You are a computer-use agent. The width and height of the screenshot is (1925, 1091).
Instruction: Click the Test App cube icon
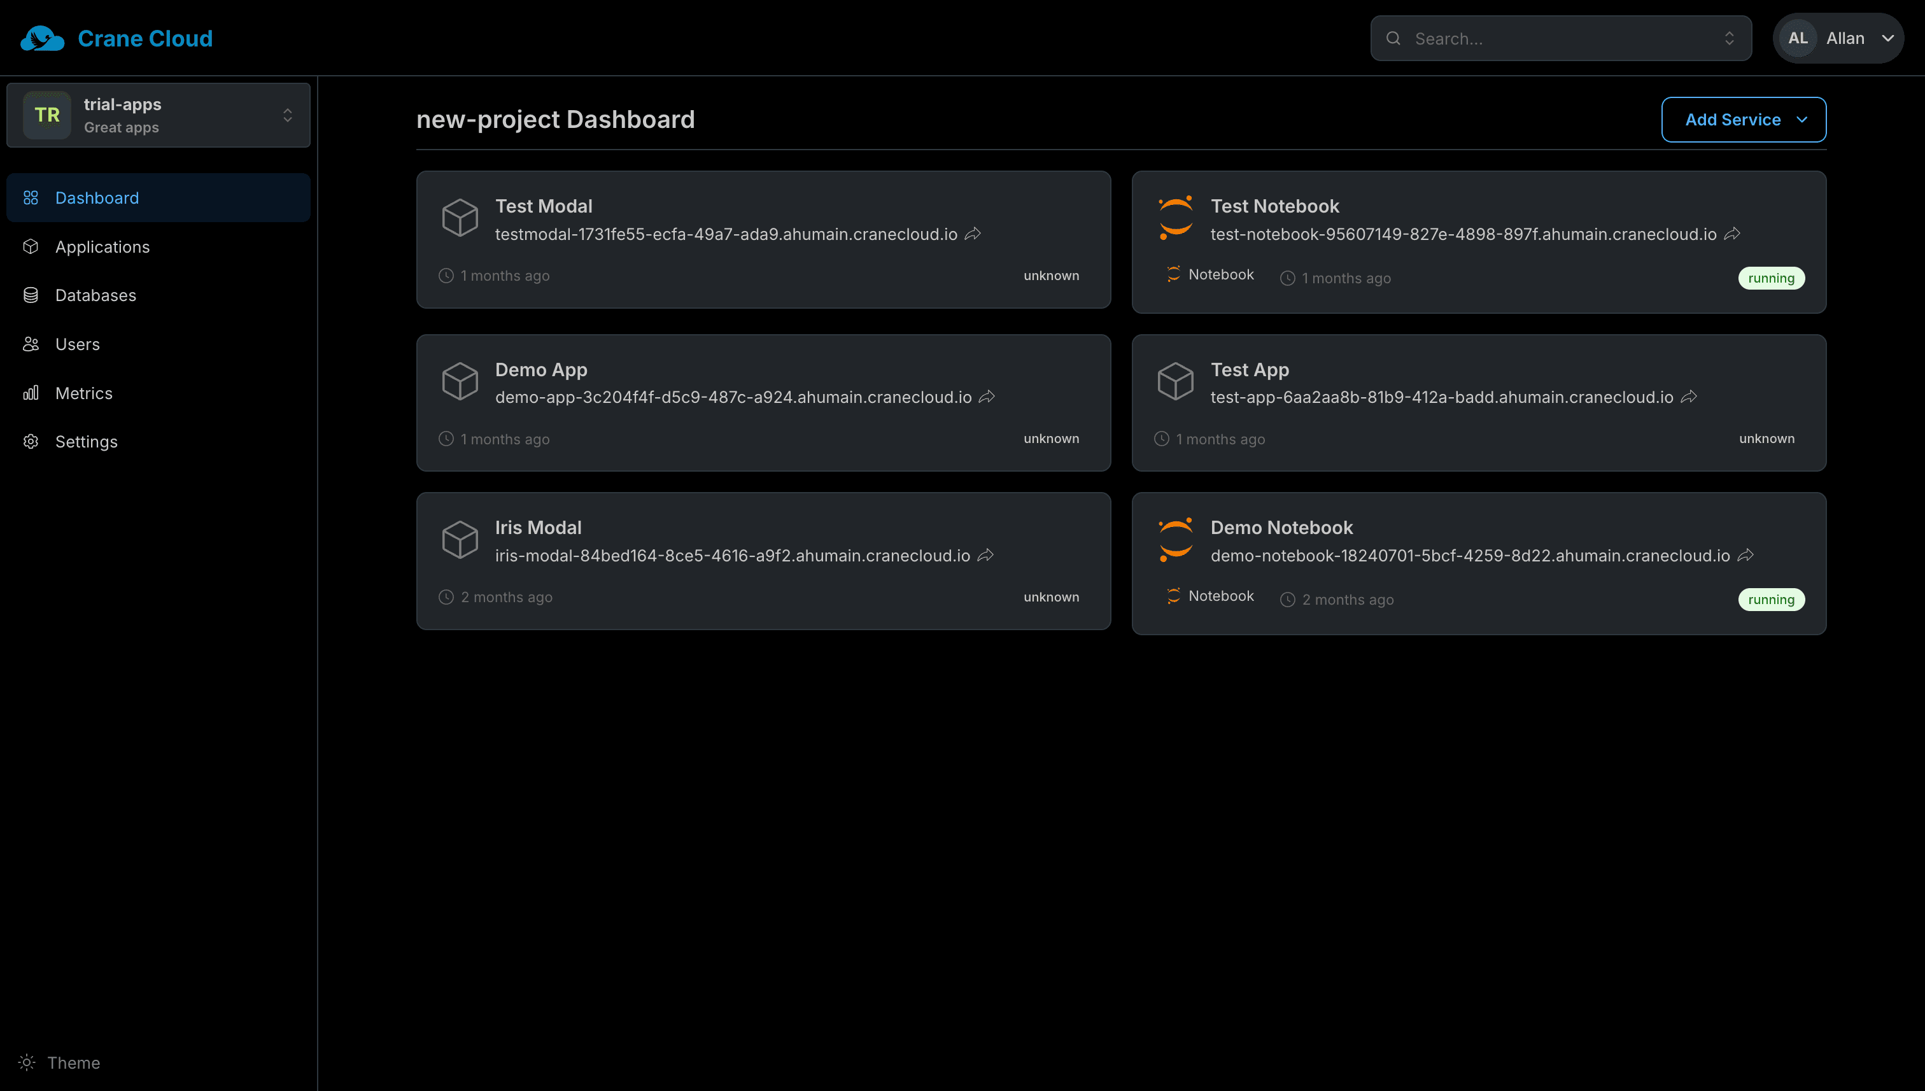1176,381
